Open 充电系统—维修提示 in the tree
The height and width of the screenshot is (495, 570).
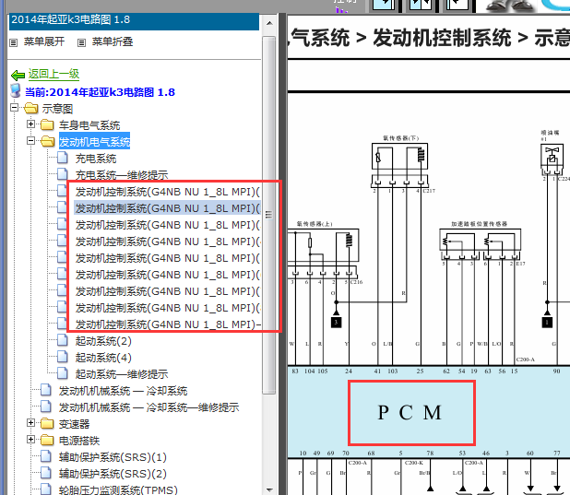pyautogui.click(x=122, y=175)
